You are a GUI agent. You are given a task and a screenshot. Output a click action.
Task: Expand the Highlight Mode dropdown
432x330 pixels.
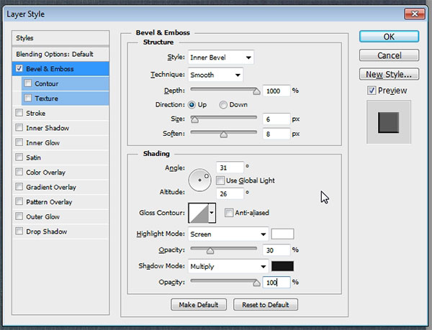228,234
